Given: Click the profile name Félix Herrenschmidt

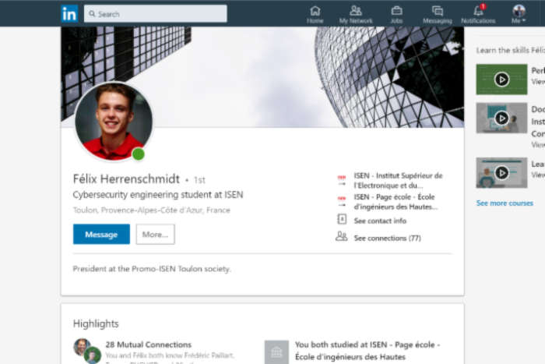Looking at the screenshot, I should tap(126, 178).
